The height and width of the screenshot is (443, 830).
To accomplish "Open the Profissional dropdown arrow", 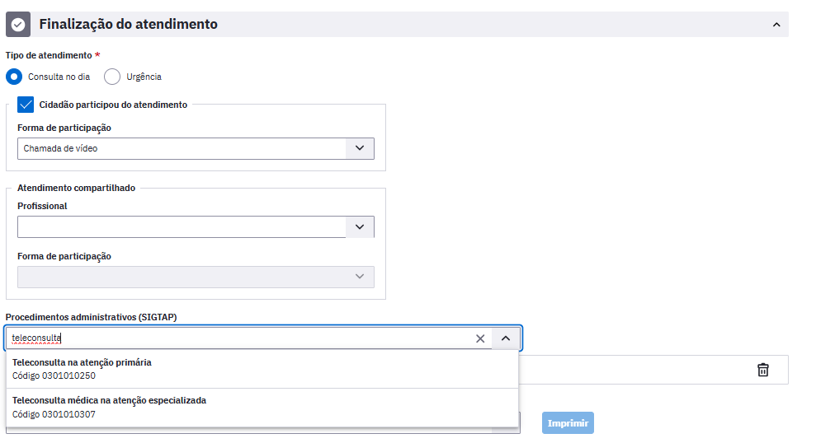I will tap(360, 227).
